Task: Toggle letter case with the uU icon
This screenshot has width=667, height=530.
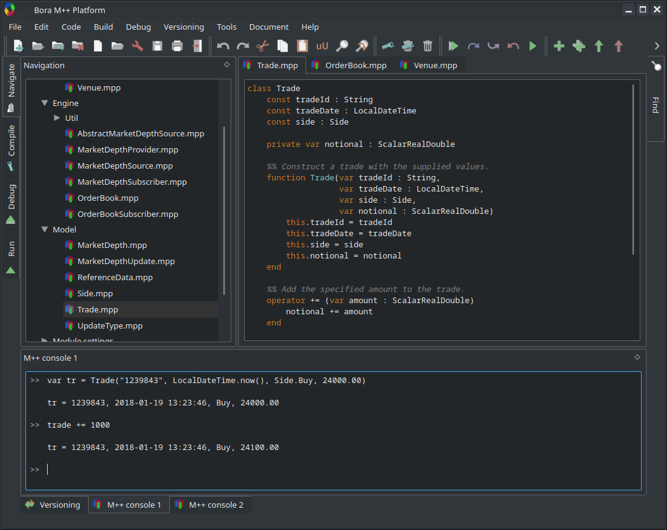Action: (322, 46)
